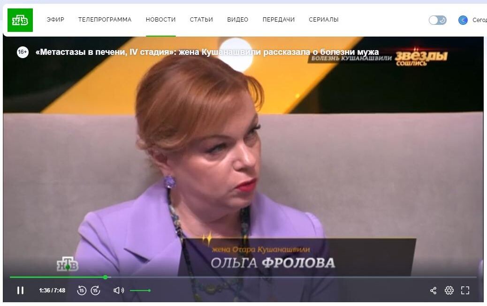The width and height of the screenshot is (487, 306).
Task: Go to НОВОСТИ tab
Action: click(160, 20)
